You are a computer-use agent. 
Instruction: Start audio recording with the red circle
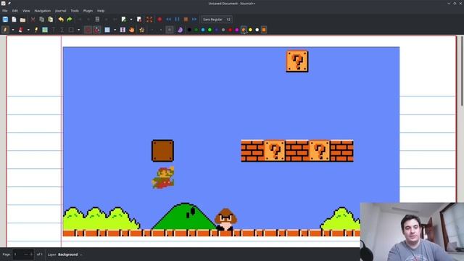(159, 20)
